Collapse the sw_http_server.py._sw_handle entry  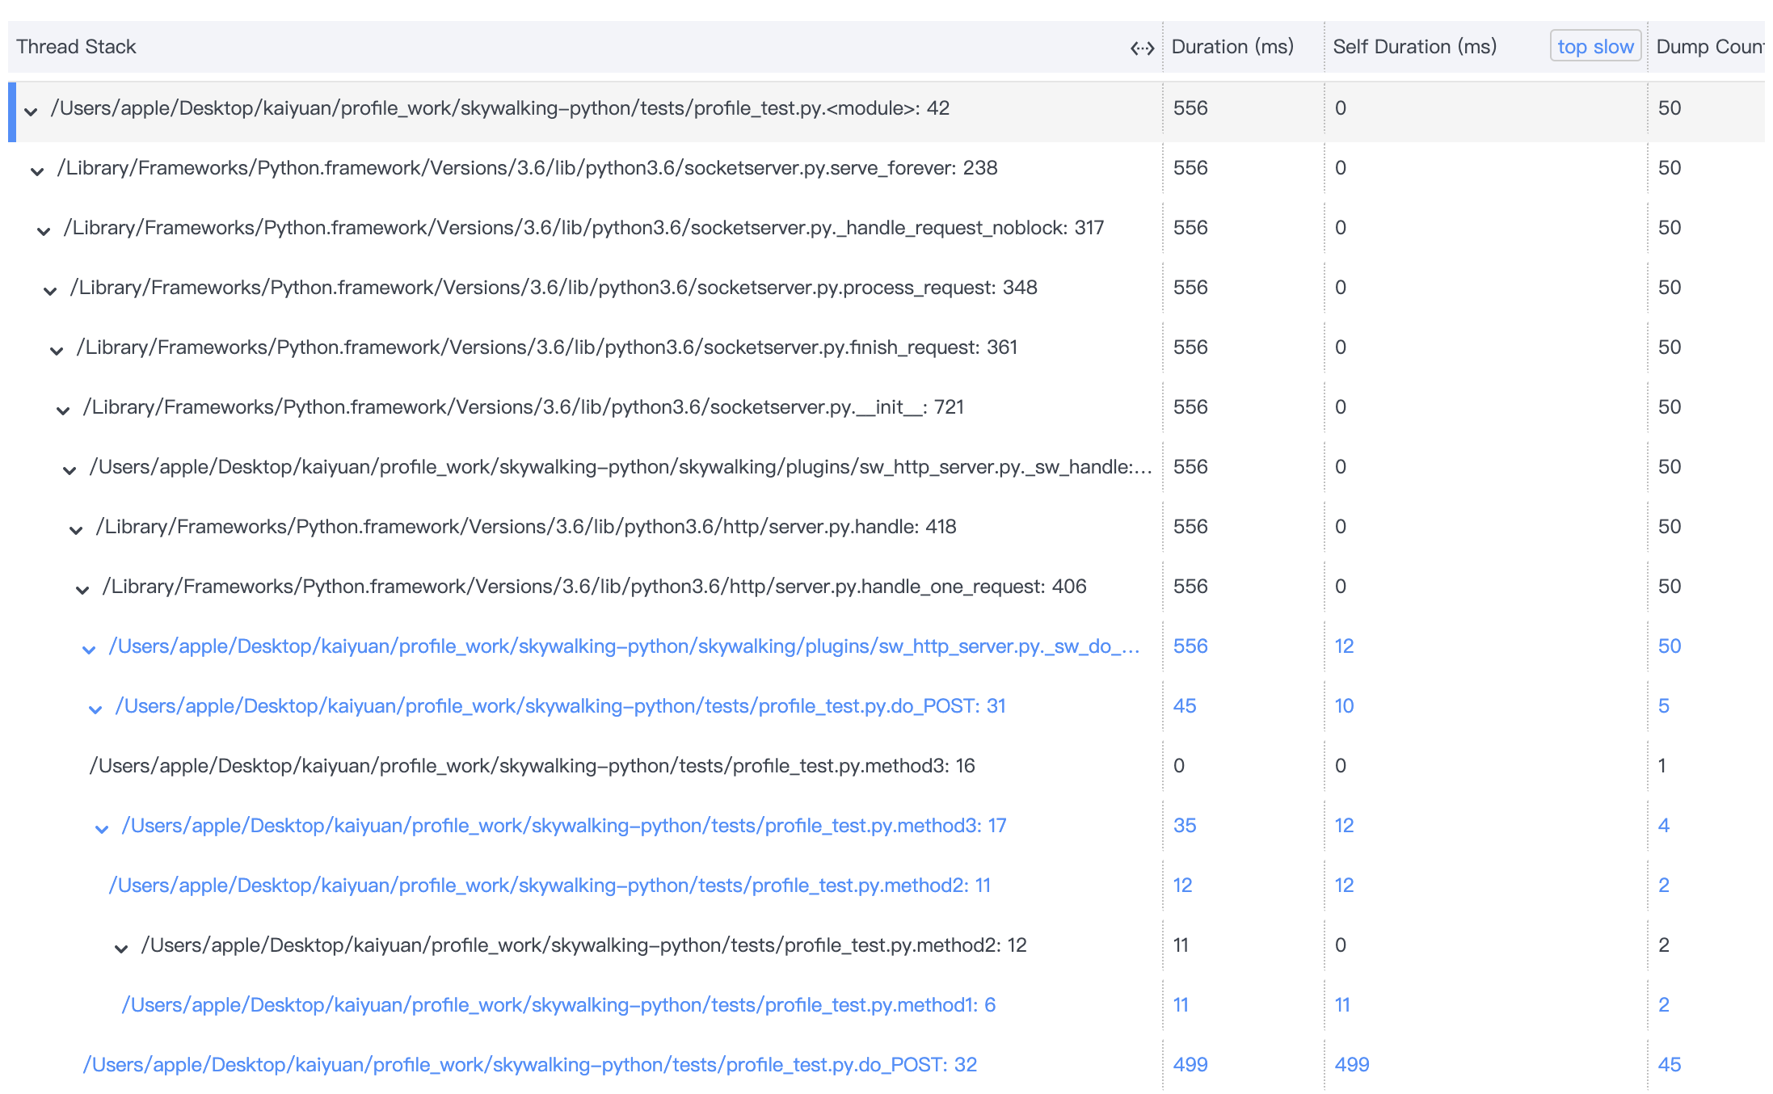pyautogui.click(x=69, y=469)
